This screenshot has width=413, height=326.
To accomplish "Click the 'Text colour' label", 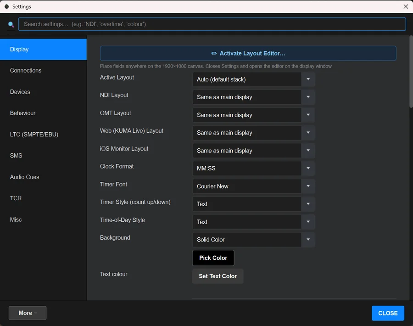I will coord(113,274).
